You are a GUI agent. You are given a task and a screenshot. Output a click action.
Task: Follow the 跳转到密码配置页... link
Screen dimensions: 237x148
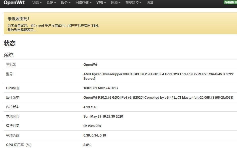coord(22,30)
